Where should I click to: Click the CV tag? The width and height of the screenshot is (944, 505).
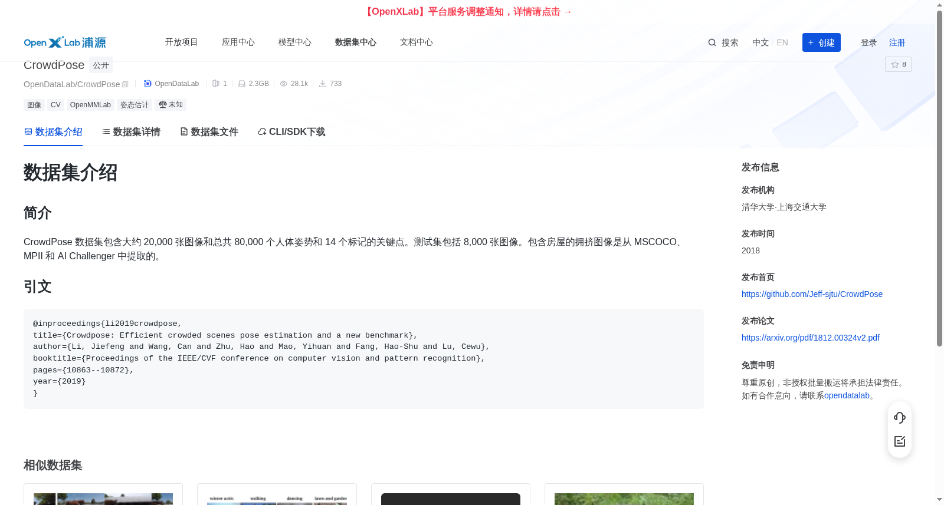pos(55,105)
